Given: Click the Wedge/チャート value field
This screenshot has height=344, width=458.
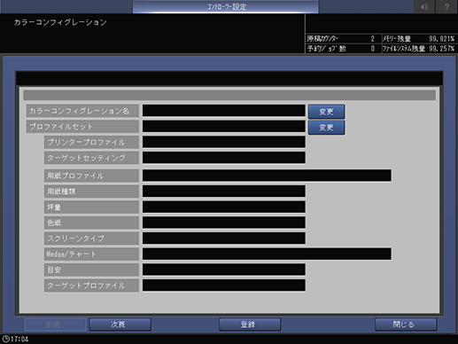Looking at the screenshot, I should [267, 254].
